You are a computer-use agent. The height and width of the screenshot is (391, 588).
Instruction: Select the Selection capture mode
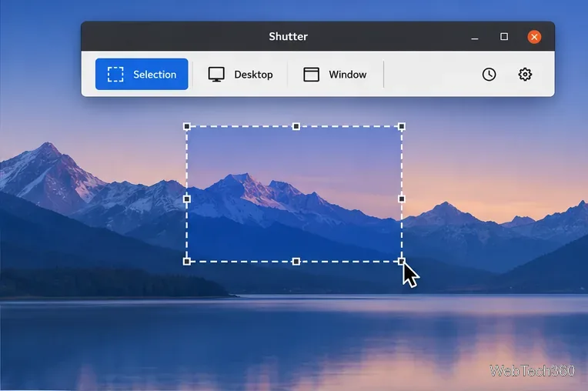coord(142,74)
